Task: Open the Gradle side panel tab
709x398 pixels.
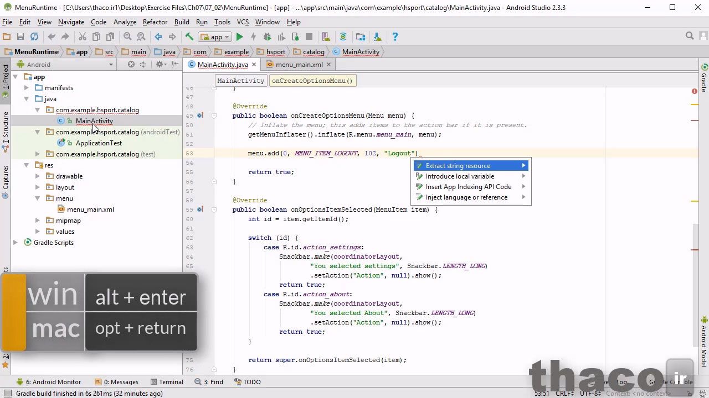Action: click(704, 78)
